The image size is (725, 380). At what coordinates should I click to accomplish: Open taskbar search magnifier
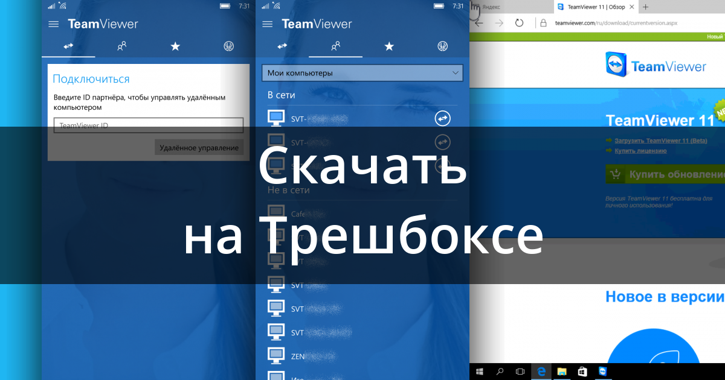(501, 372)
